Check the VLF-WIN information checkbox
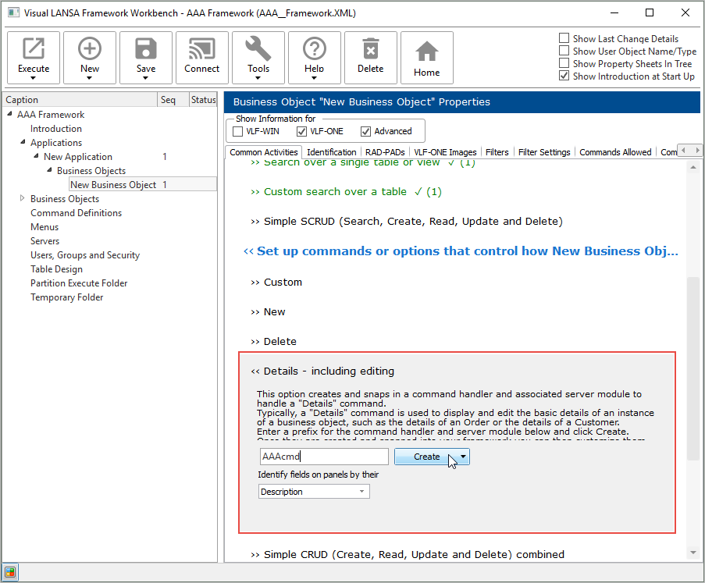Screen dimensions: 705x583 239,131
